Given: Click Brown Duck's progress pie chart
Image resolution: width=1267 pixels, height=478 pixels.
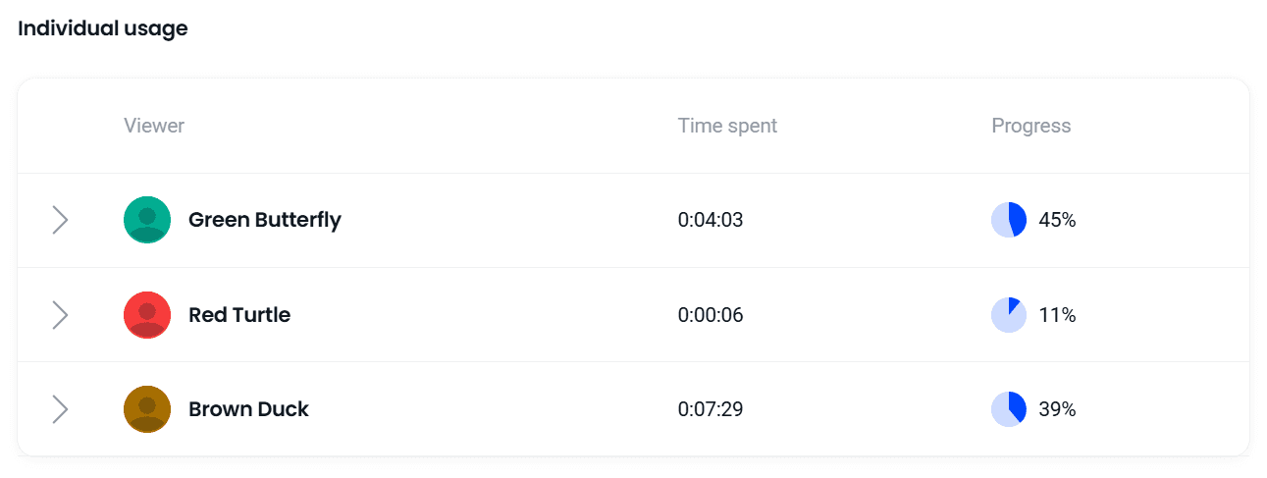Looking at the screenshot, I should point(1009,409).
